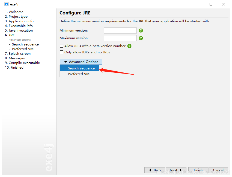
Task: Open step 4. Executable info
Action: point(19,26)
